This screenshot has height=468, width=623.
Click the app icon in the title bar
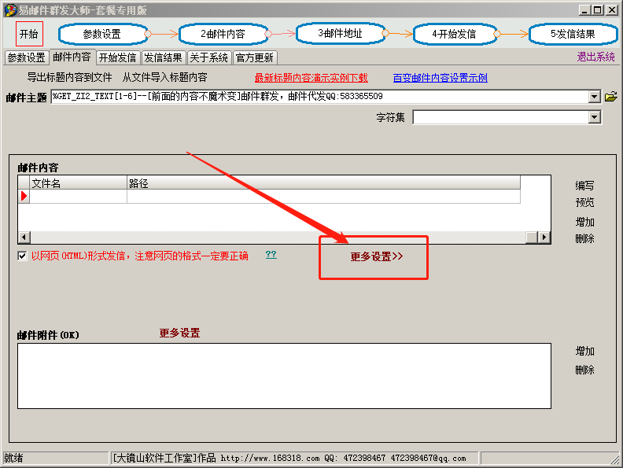coord(10,10)
